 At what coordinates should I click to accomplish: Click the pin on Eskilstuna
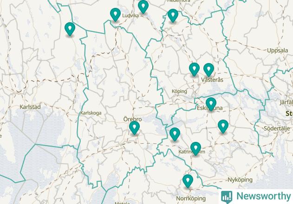coord(211,104)
